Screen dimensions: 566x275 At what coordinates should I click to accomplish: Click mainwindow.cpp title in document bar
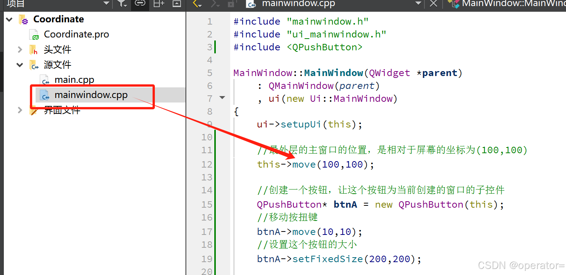[x=298, y=3]
